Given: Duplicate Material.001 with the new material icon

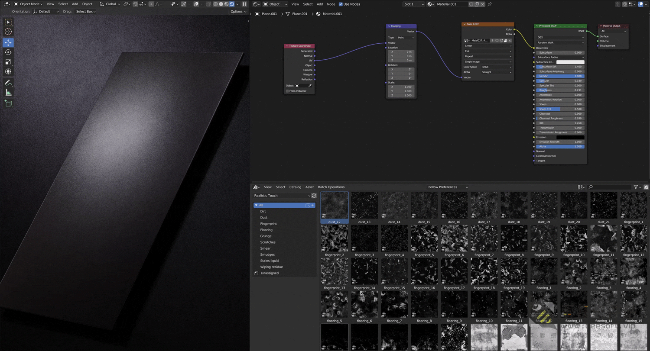Looking at the screenshot, I should [x=477, y=4].
